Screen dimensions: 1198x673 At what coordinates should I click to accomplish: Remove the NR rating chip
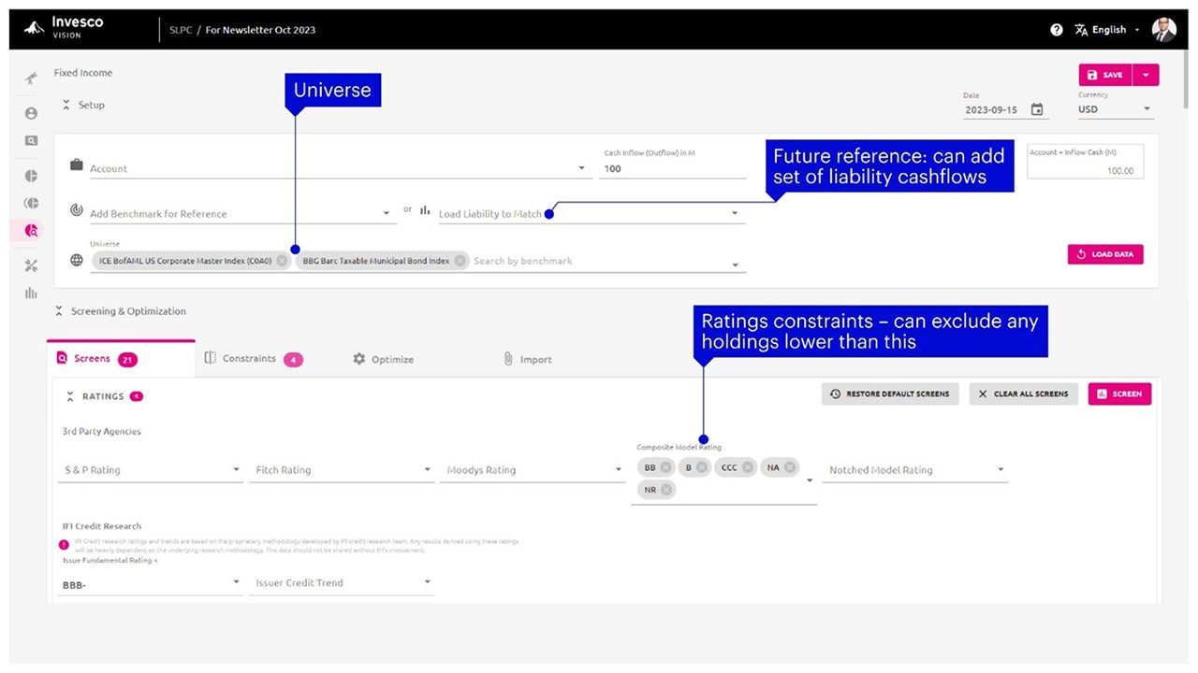pyautogui.click(x=666, y=489)
